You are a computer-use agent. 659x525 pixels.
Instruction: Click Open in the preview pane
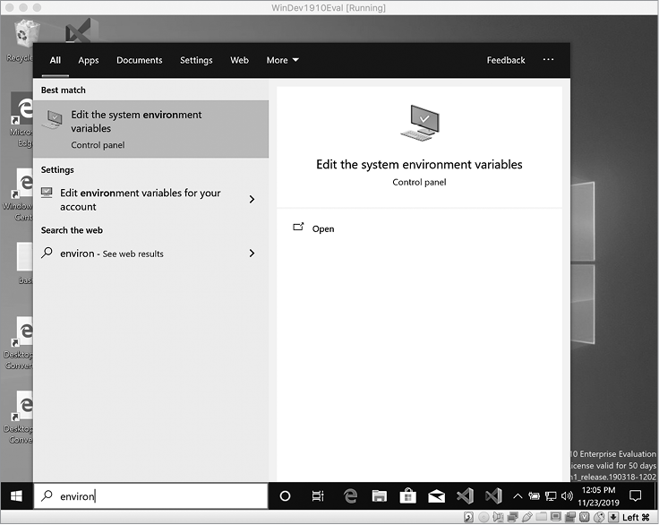click(x=322, y=228)
